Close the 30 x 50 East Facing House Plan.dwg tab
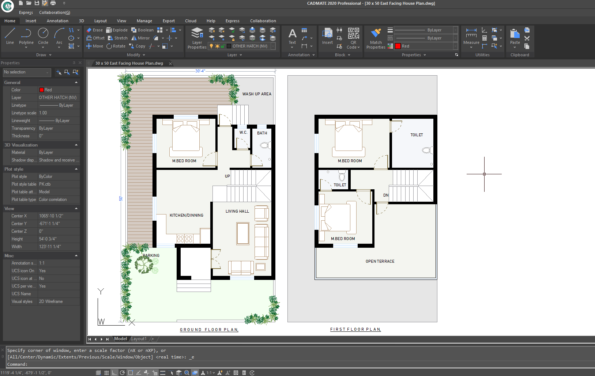The image size is (595, 376). point(170,64)
